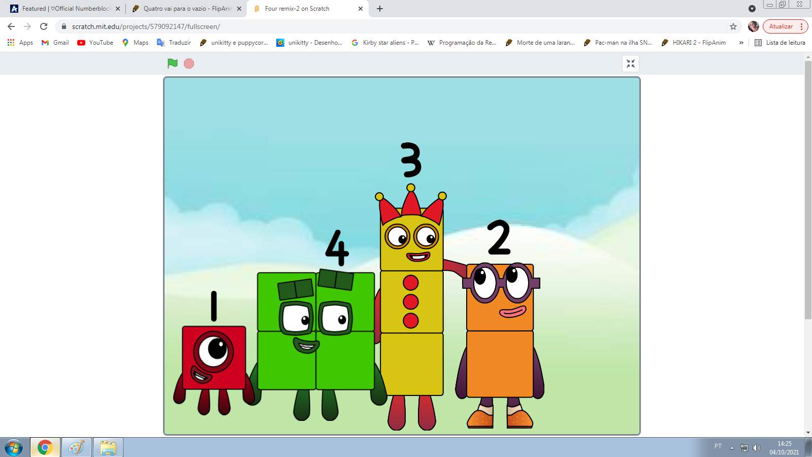Exit fullscreen mode with the collapse icon
Image resolution: width=812 pixels, height=457 pixels.
(631, 64)
